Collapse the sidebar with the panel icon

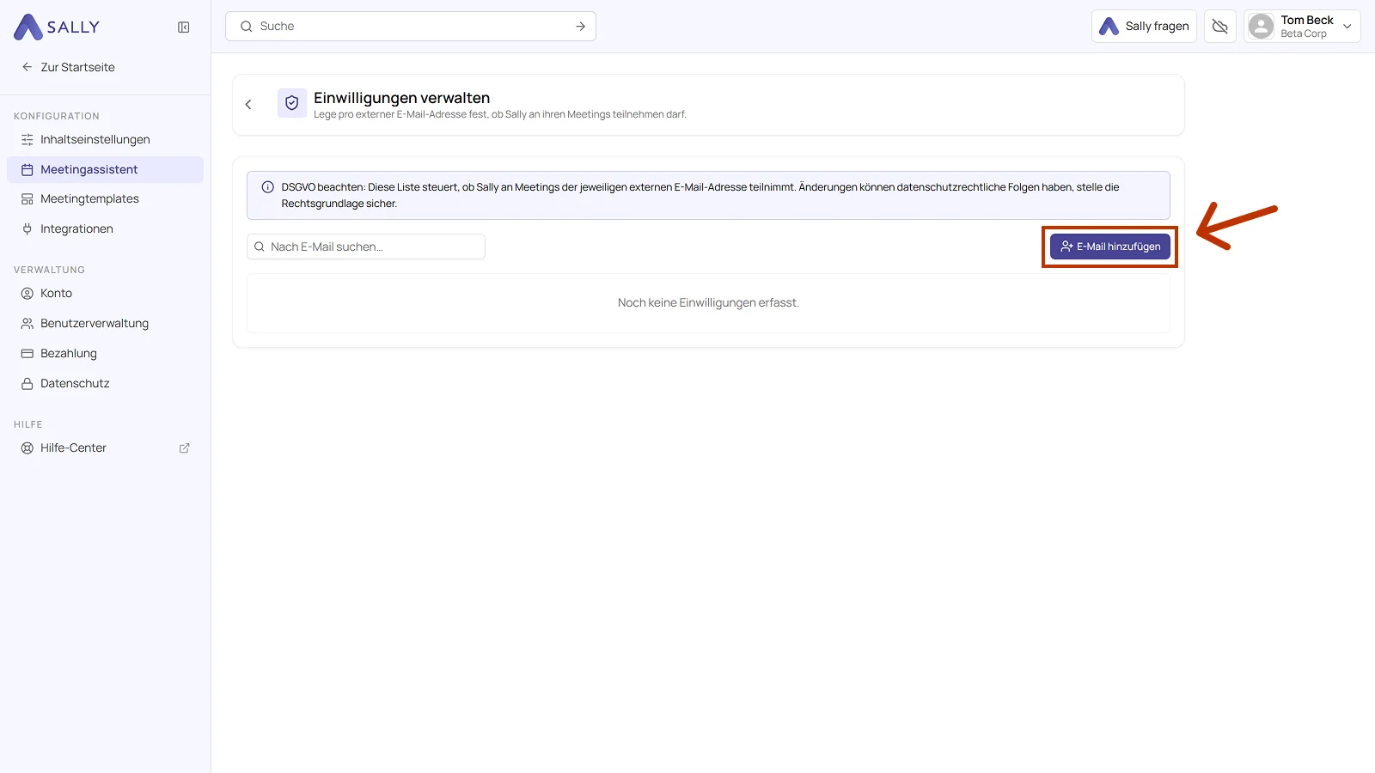184,27
